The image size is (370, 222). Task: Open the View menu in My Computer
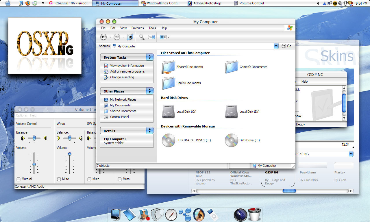tap(123, 28)
